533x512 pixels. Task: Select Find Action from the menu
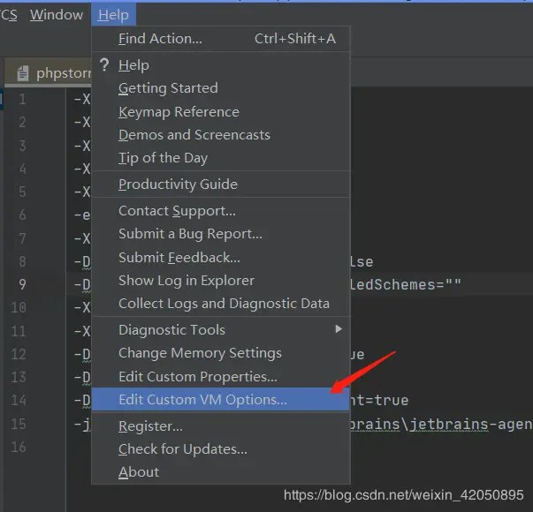tap(160, 38)
